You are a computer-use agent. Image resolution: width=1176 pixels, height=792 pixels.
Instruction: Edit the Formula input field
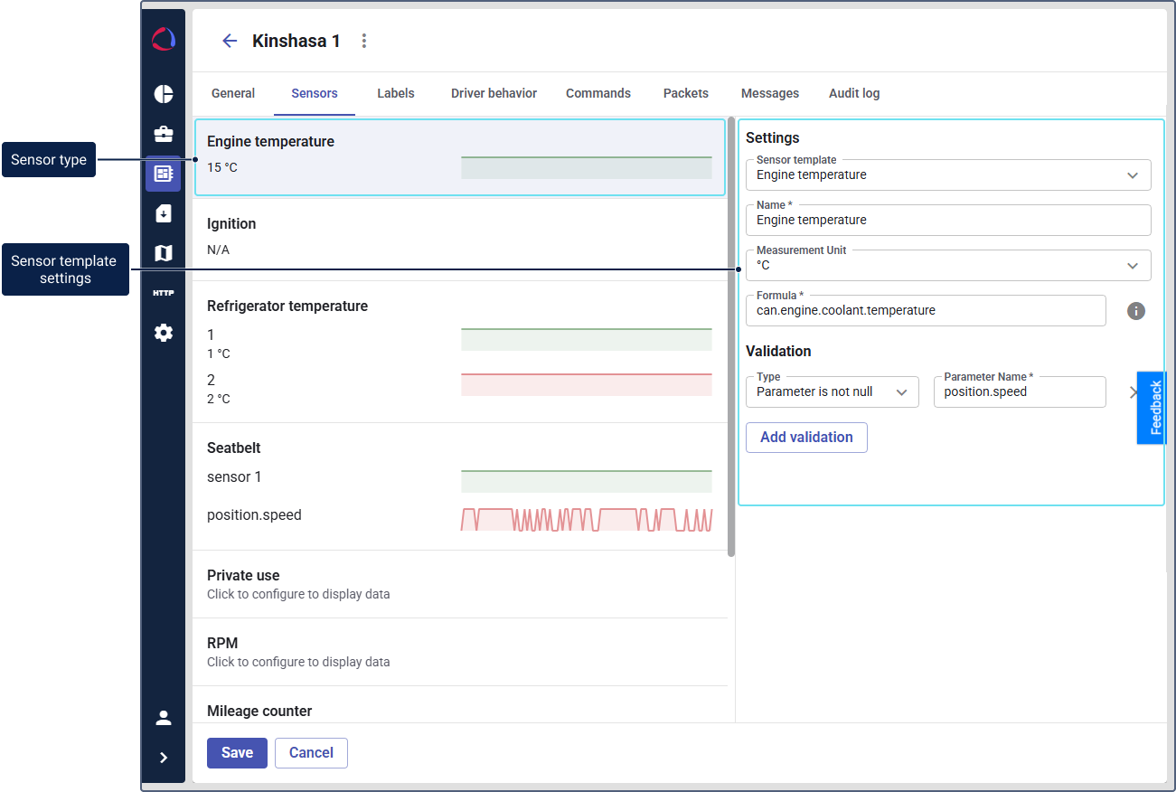pos(926,311)
